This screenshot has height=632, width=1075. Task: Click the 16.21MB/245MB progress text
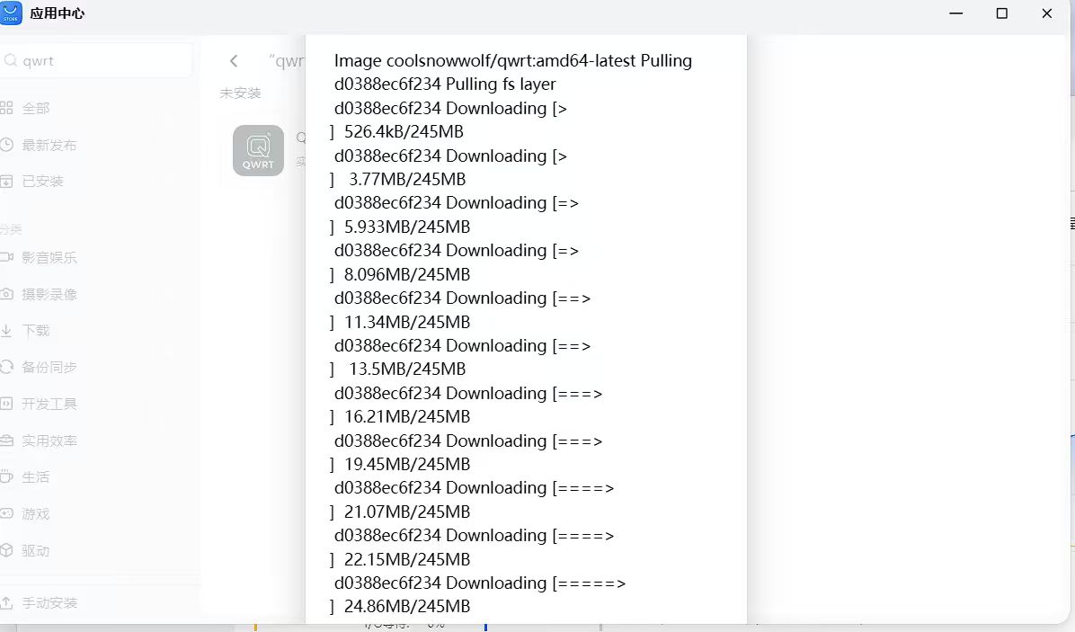coord(407,417)
